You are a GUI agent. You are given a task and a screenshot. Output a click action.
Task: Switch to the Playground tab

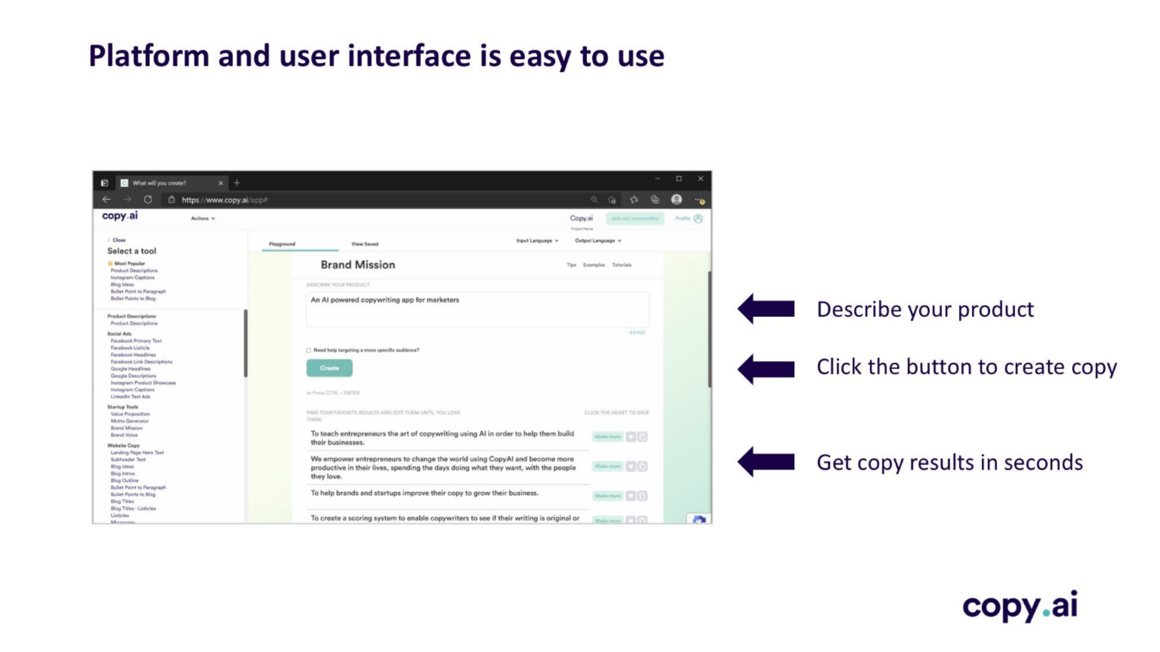(282, 244)
